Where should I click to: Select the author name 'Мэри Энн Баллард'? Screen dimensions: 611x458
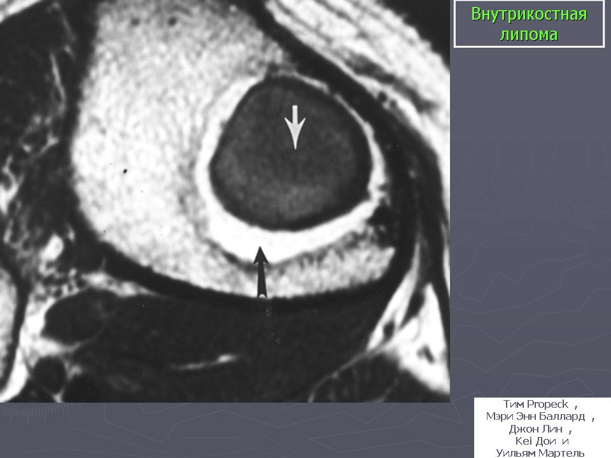(x=535, y=416)
